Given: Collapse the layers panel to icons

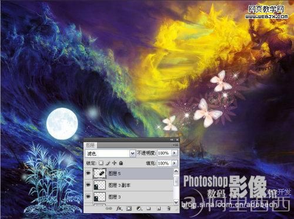Looking at the screenshot, I should pos(172,140).
